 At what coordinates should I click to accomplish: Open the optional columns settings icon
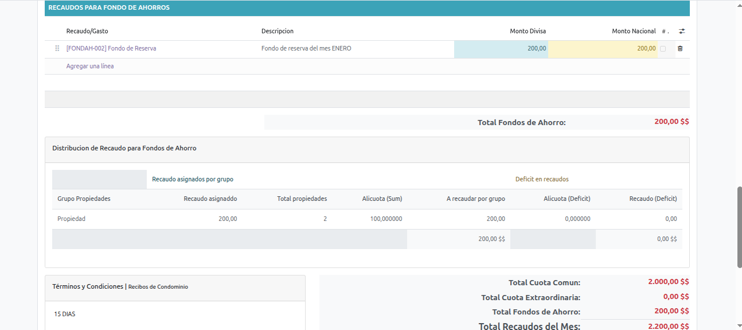[x=682, y=31]
